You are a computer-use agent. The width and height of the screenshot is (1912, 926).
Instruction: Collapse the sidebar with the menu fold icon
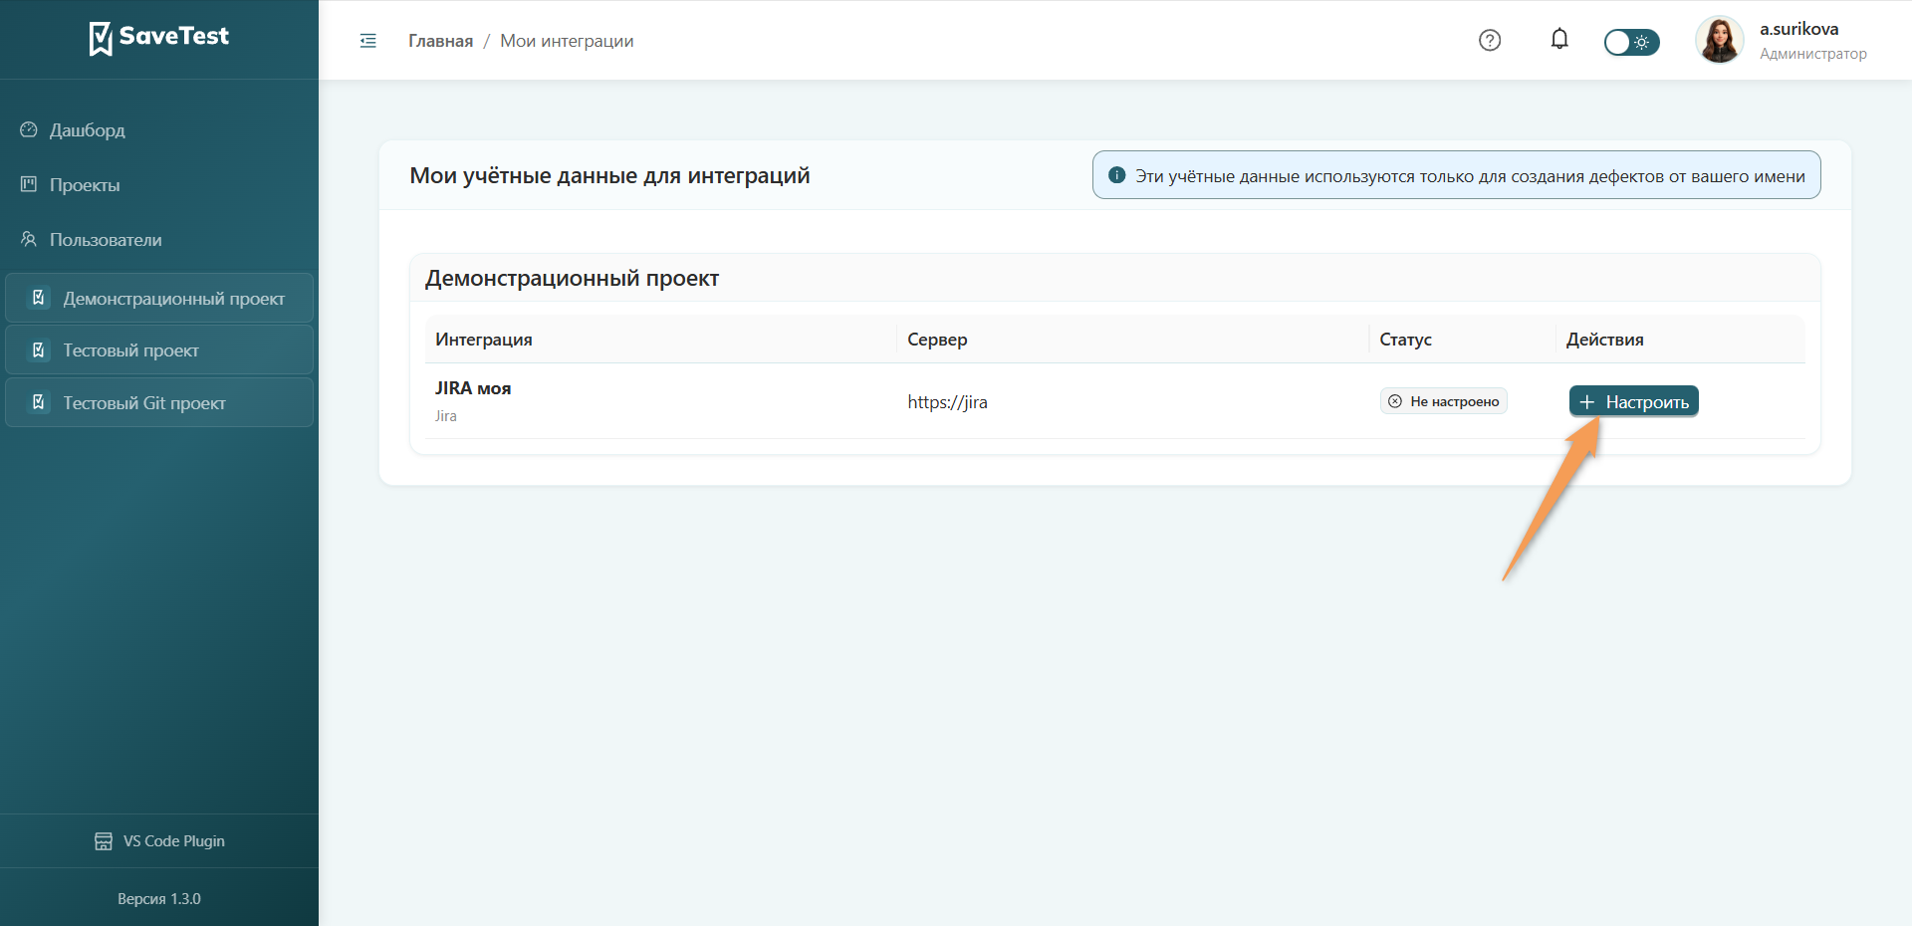368,41
